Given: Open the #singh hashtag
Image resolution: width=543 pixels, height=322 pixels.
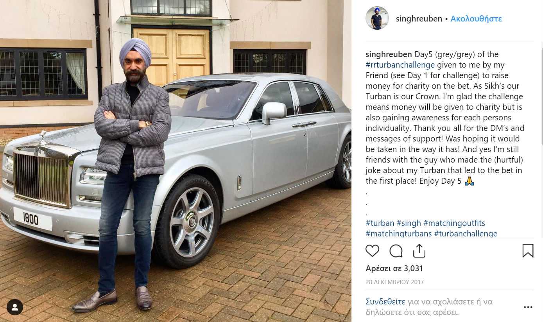Looking at the screenshot, I should [x=409, y=223].
